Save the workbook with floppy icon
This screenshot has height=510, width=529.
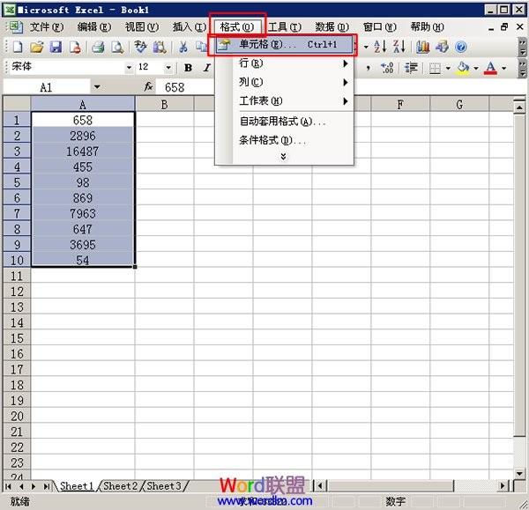point(56,47)
